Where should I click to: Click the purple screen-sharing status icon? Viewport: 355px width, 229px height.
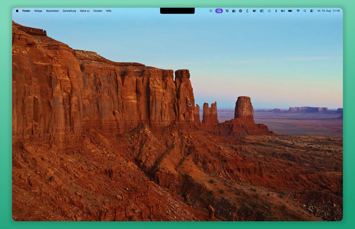coord(219,10)
